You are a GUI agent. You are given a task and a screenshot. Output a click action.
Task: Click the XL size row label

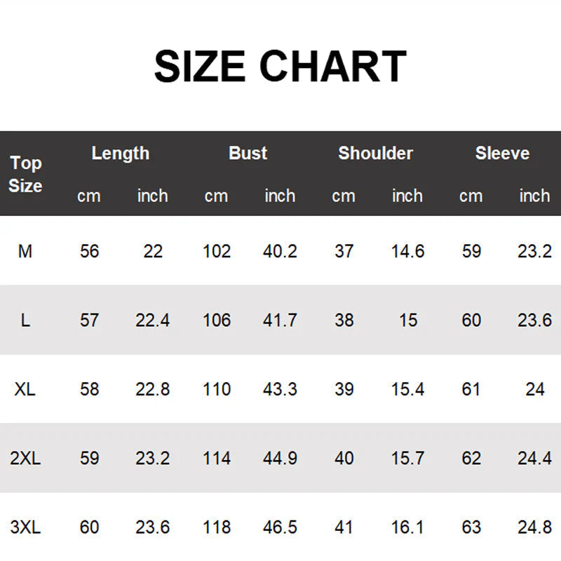25,388
